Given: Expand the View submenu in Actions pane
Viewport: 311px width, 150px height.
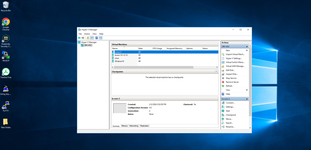Looking at the screenshot, I should (235, 90).
